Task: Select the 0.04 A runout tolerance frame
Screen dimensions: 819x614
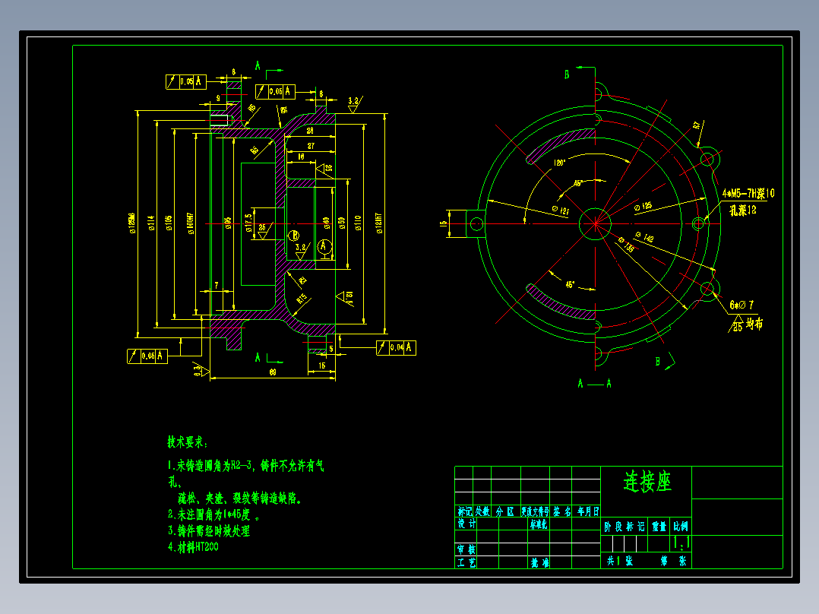Action: coord(396,347)
